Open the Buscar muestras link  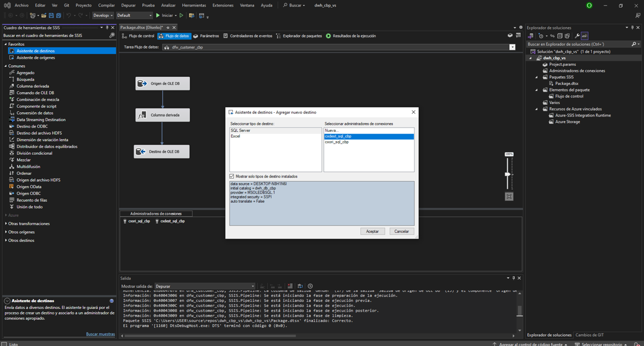(x=100, y=334)
